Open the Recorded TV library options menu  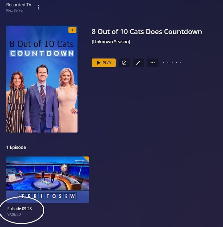38,7
